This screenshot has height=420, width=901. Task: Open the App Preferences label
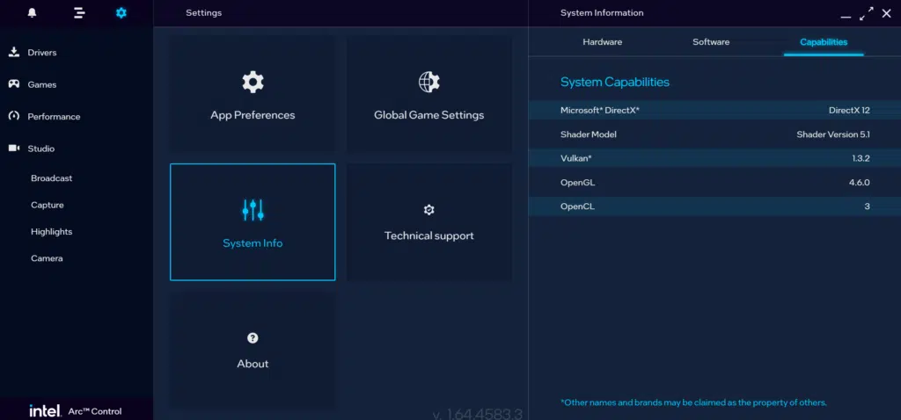[253, 115]
